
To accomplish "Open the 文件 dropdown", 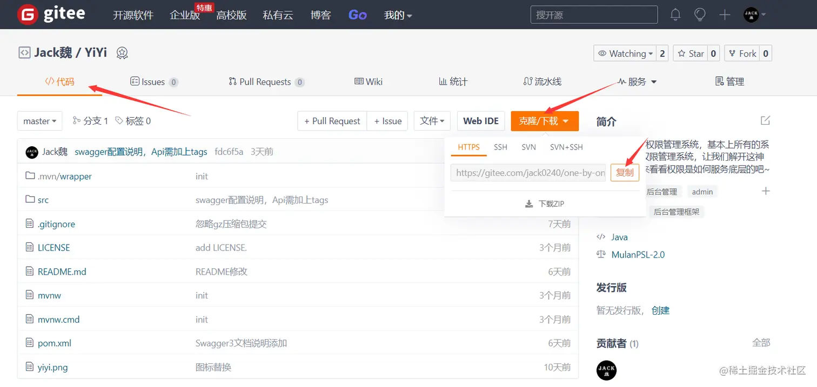I will [432, 121].
